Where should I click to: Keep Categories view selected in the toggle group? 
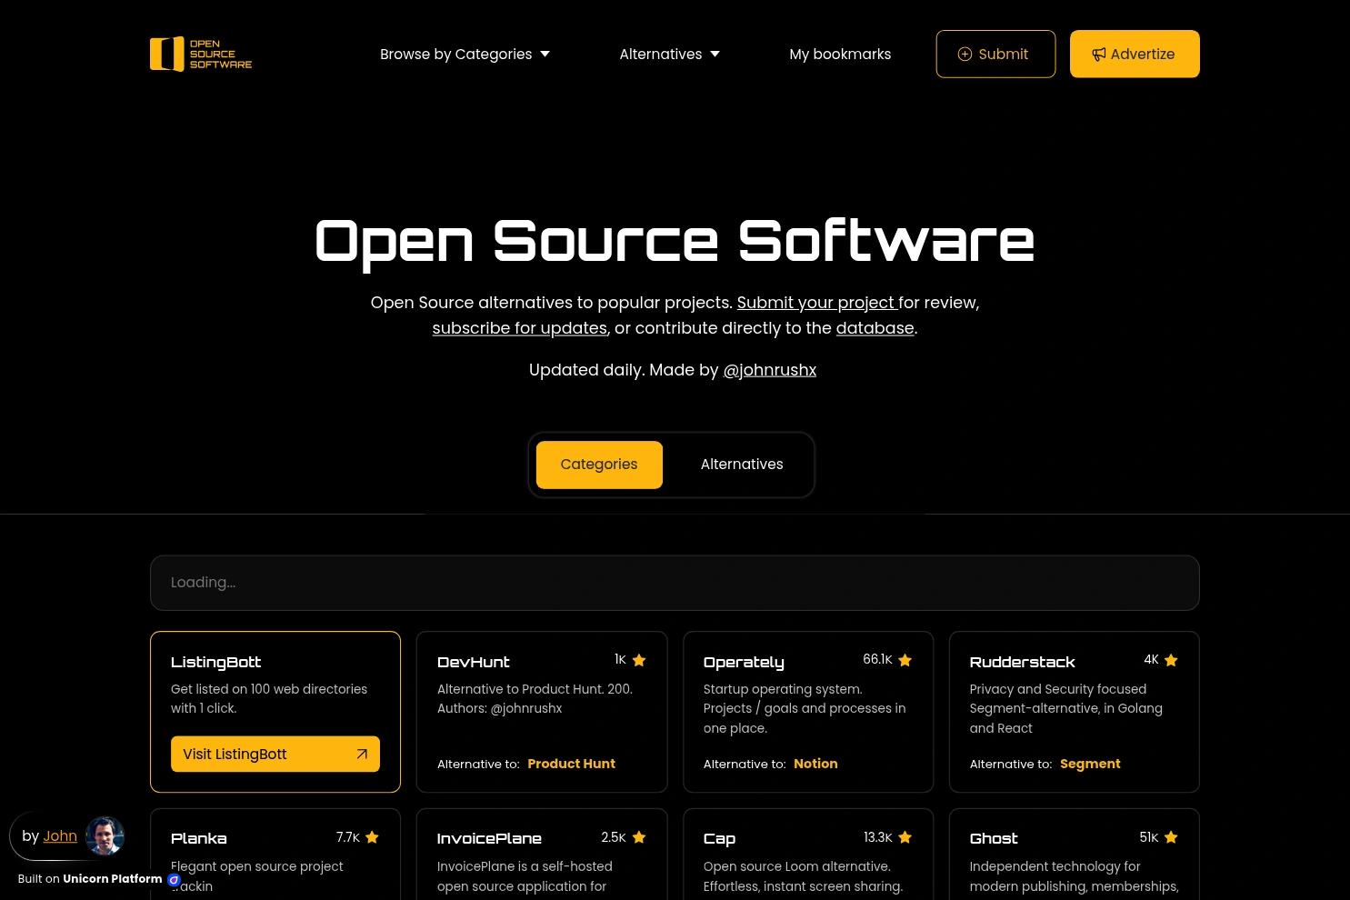[599, 465]
